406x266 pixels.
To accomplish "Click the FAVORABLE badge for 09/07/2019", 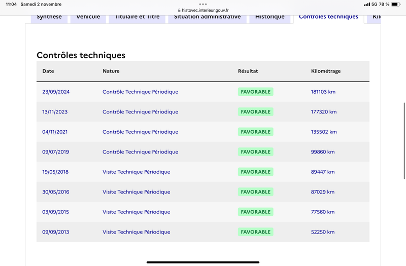I will (256, 152).
